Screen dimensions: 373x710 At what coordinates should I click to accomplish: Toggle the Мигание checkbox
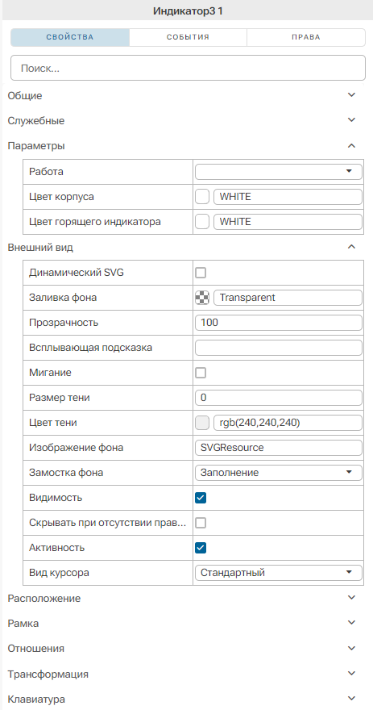(x=201, y=373)
